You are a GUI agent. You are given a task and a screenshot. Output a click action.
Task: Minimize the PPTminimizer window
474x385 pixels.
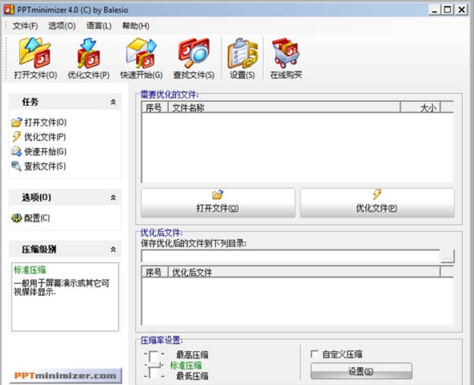click(434, 10)
